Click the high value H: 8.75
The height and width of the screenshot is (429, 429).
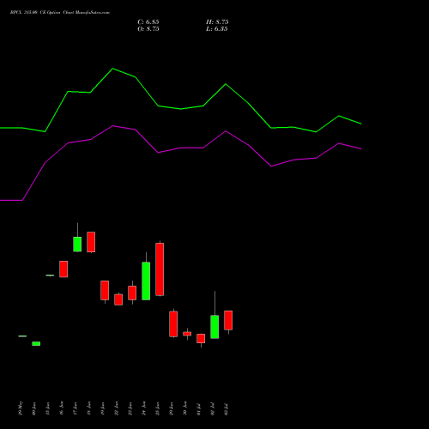pos(217,22)
